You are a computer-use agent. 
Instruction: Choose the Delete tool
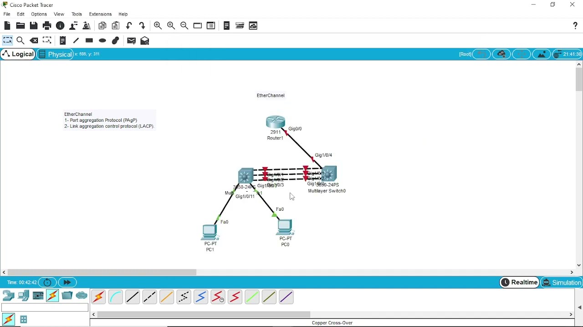34,40
